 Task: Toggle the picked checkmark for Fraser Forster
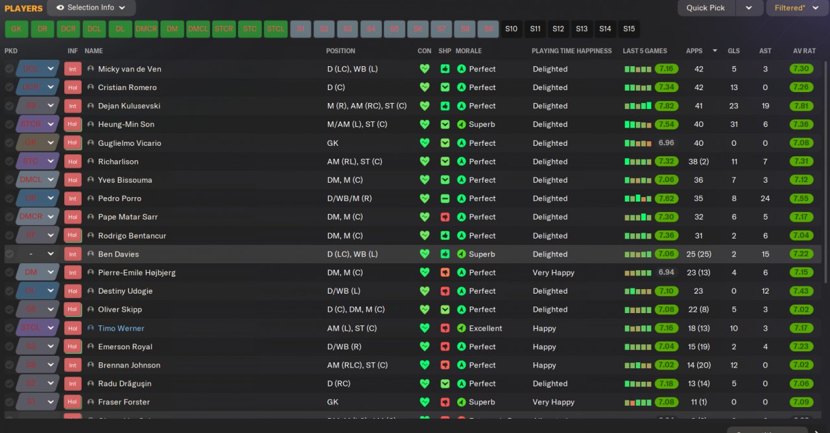point(9,403)
